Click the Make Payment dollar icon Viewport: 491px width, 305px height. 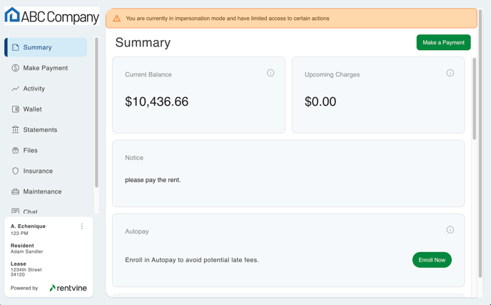pos(16,69)
